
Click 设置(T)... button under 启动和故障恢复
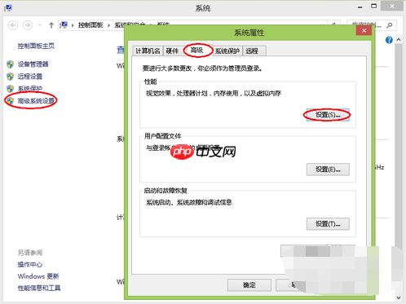pyautogui.click(x=328, y=224)
